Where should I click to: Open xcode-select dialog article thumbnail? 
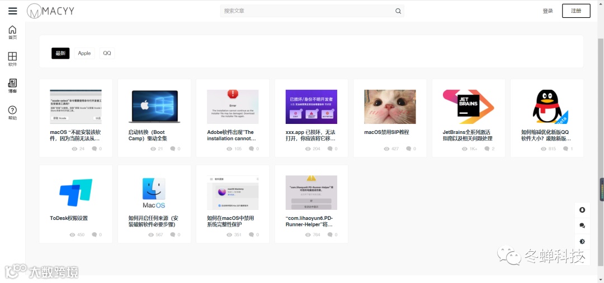(76, 107)
